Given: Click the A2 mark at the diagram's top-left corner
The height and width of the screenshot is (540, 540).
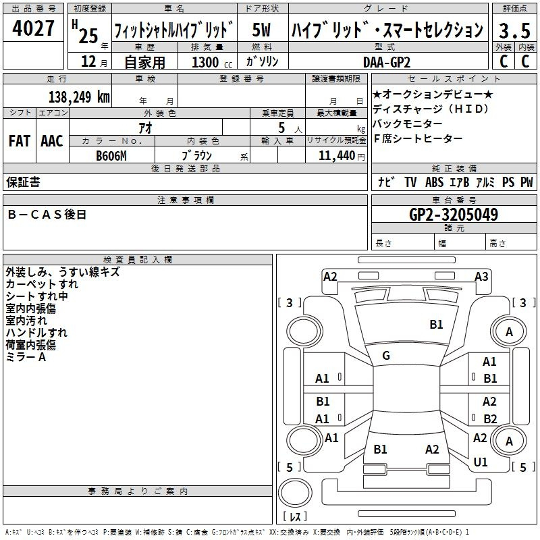Looking at the screenshot, I should pyautogui.click(x=330, y=277).
